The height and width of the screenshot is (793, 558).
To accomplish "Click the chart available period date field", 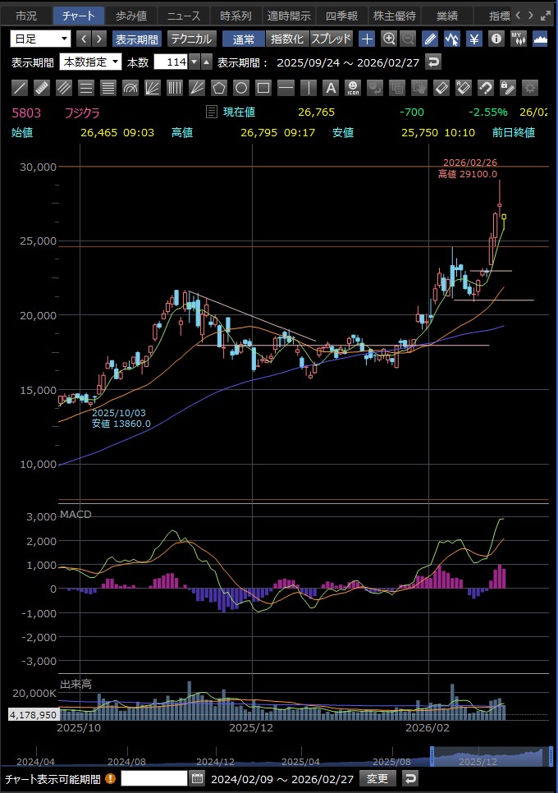I will pos(153,778).
